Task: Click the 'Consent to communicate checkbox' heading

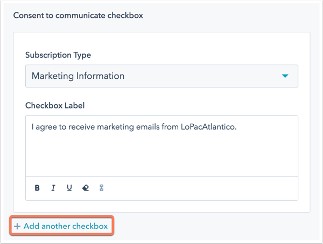Action: pyautogui.click(x=78, y=16)
